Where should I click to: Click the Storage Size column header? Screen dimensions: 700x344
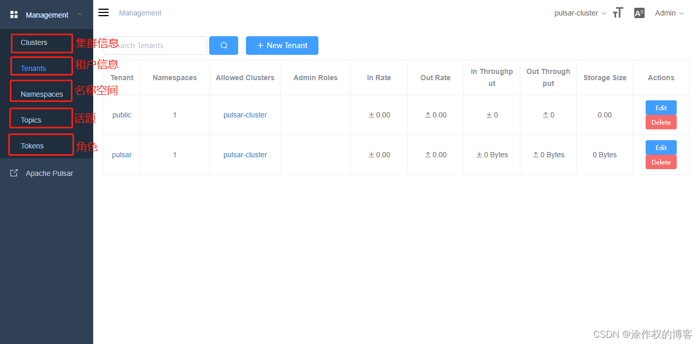[605, 78]
